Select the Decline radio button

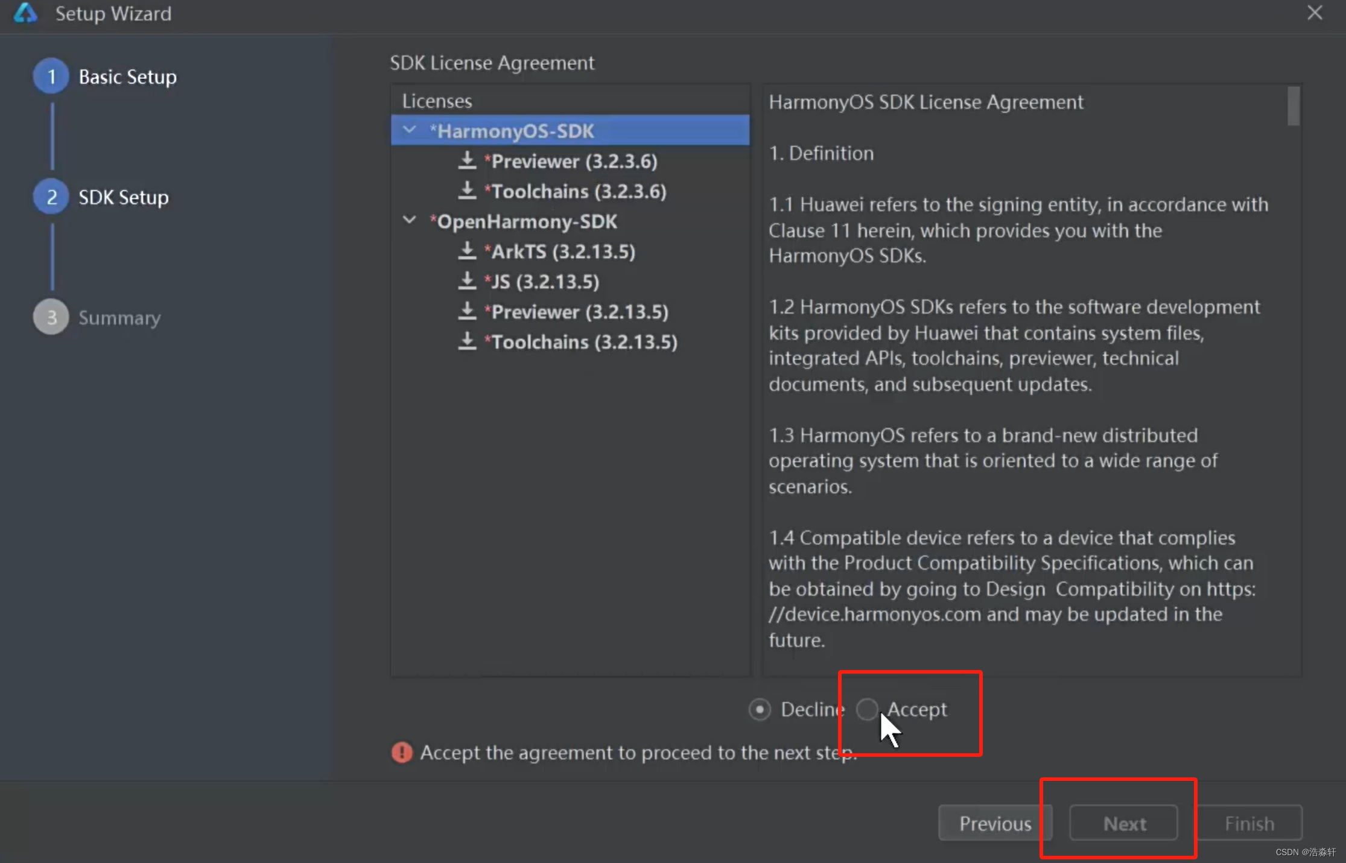[760, 709]
